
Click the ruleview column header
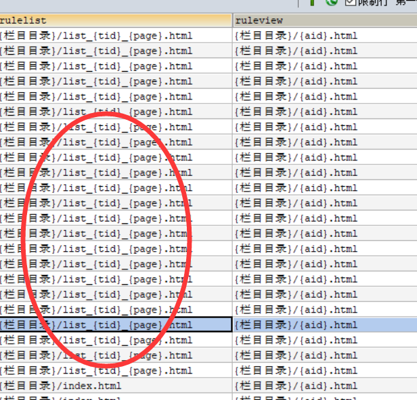(x=325, y=20)
